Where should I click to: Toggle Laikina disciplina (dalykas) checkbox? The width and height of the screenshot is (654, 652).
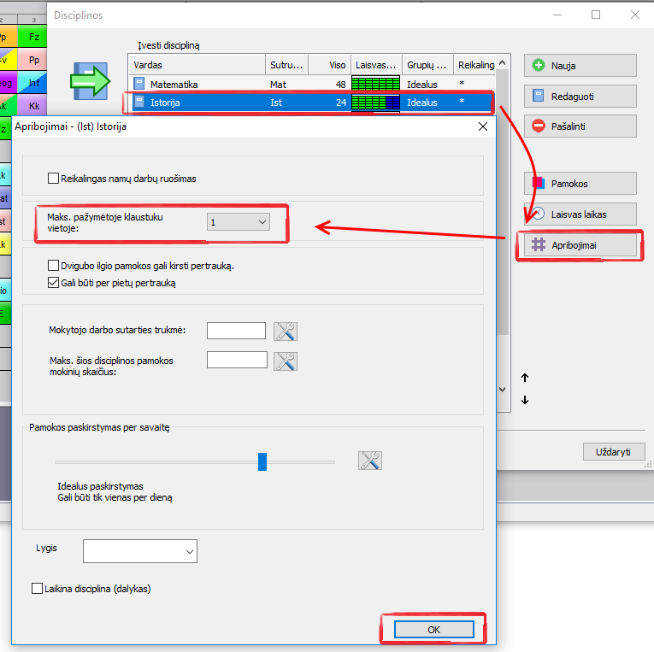(37, 588)
